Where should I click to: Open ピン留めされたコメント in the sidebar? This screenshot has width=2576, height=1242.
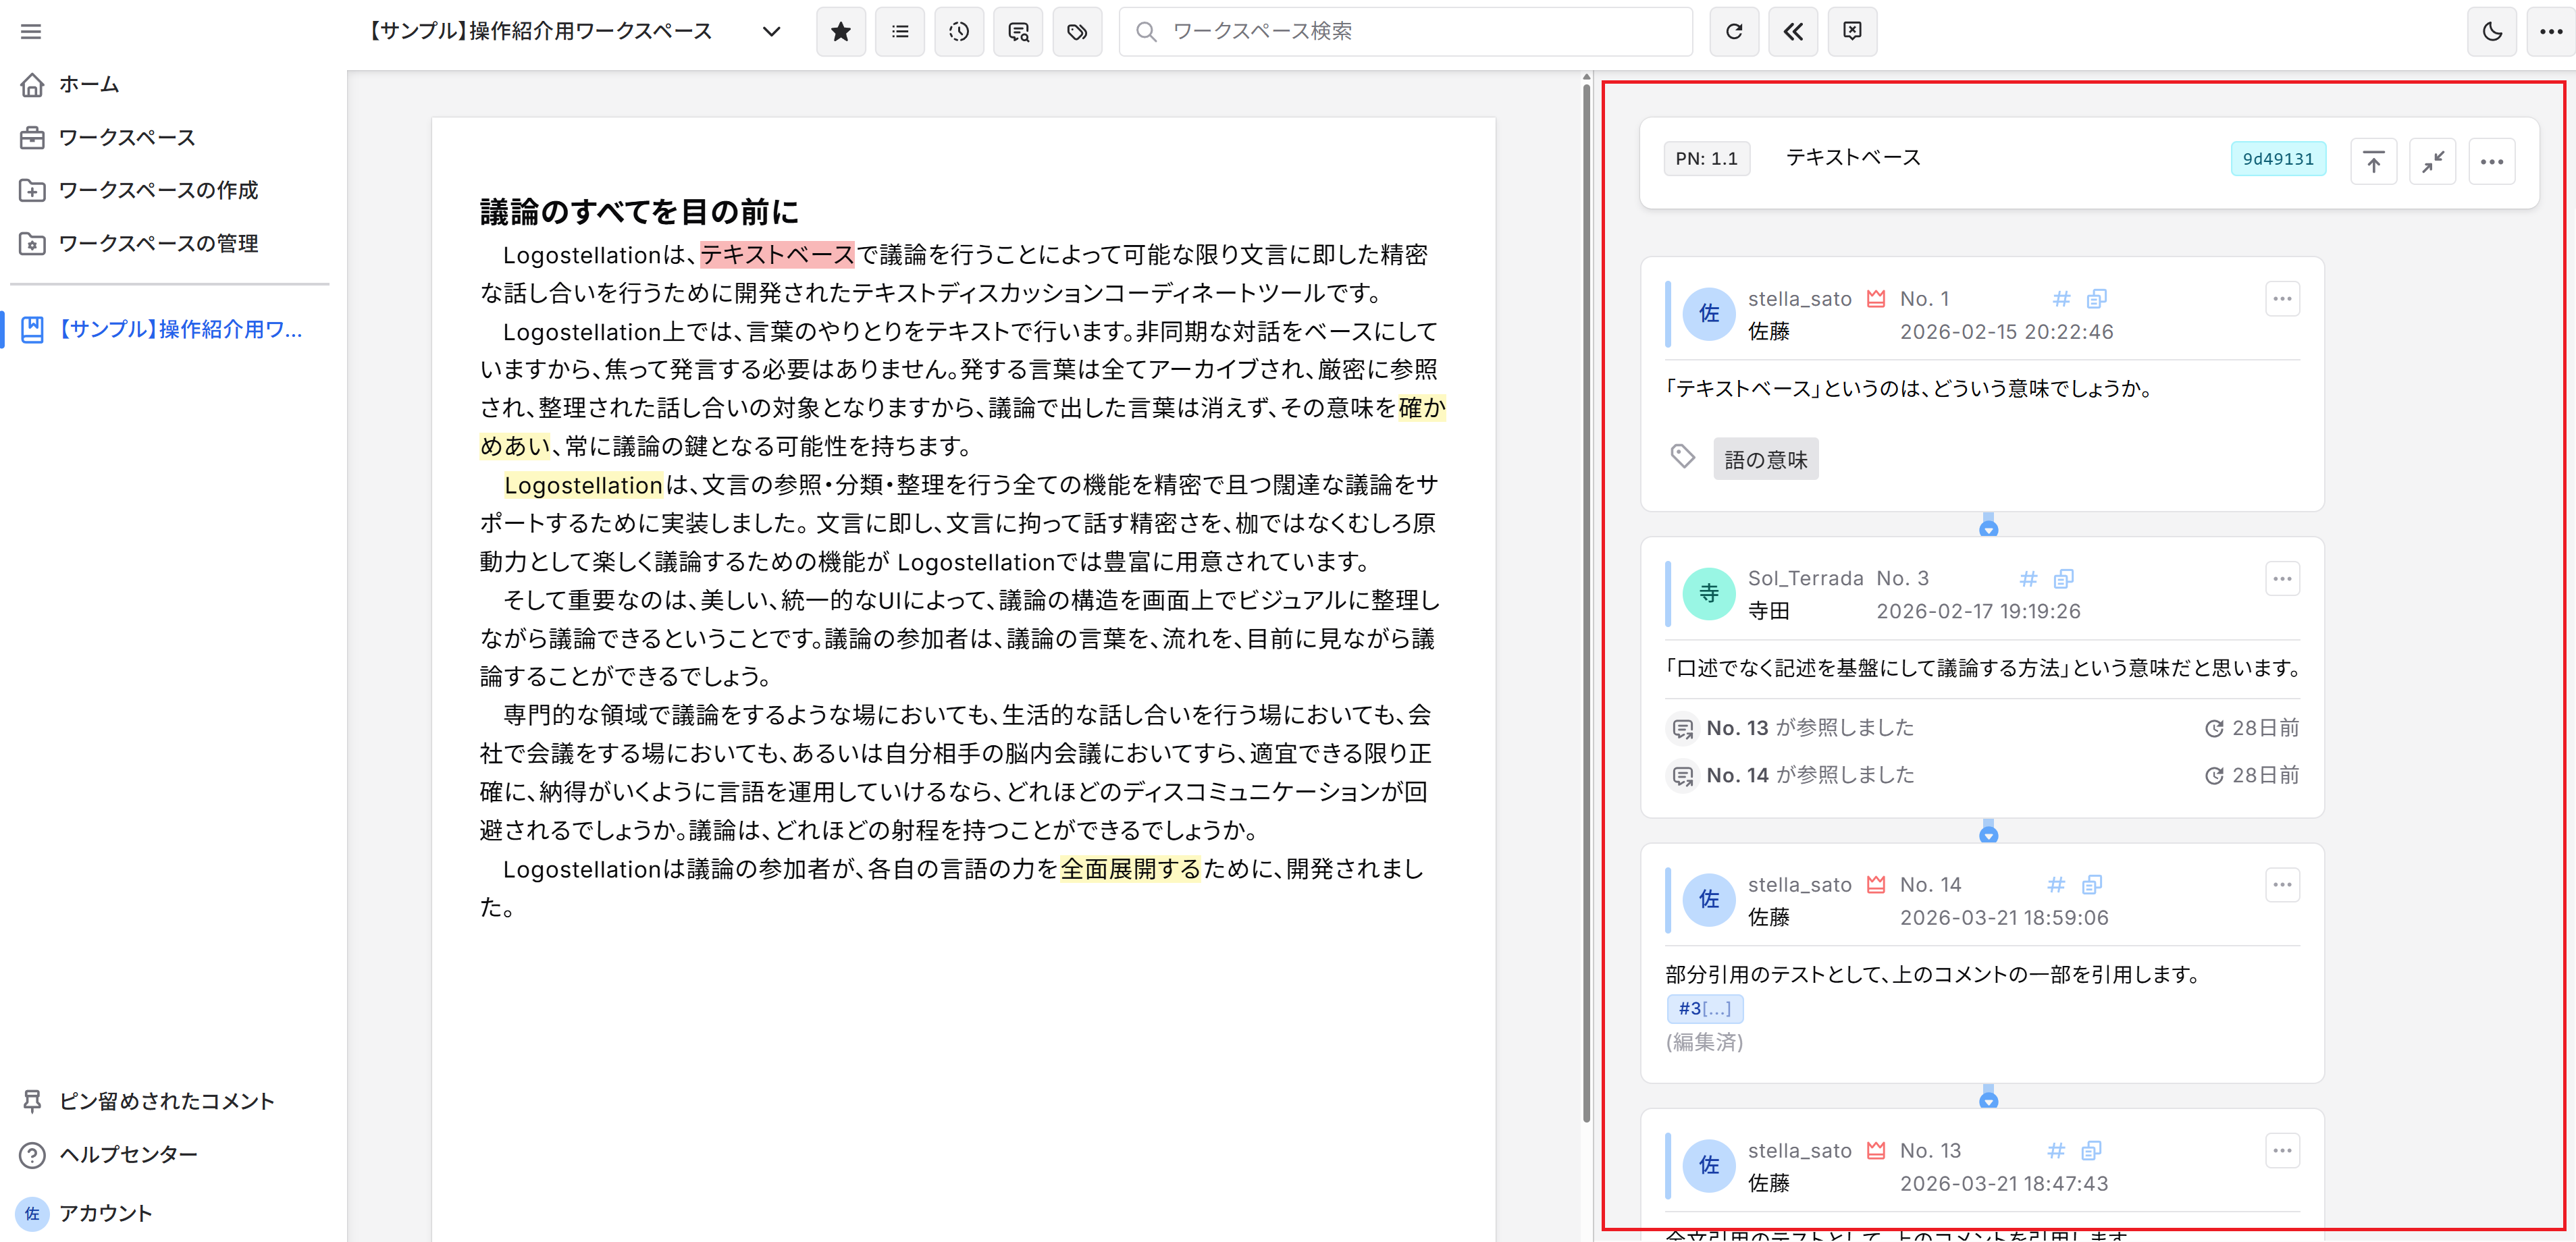148,1102
